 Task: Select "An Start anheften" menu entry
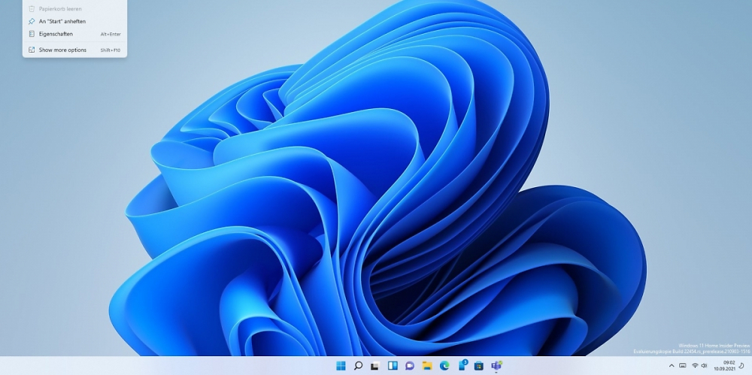pyautogui.click(x=74, y=22)
